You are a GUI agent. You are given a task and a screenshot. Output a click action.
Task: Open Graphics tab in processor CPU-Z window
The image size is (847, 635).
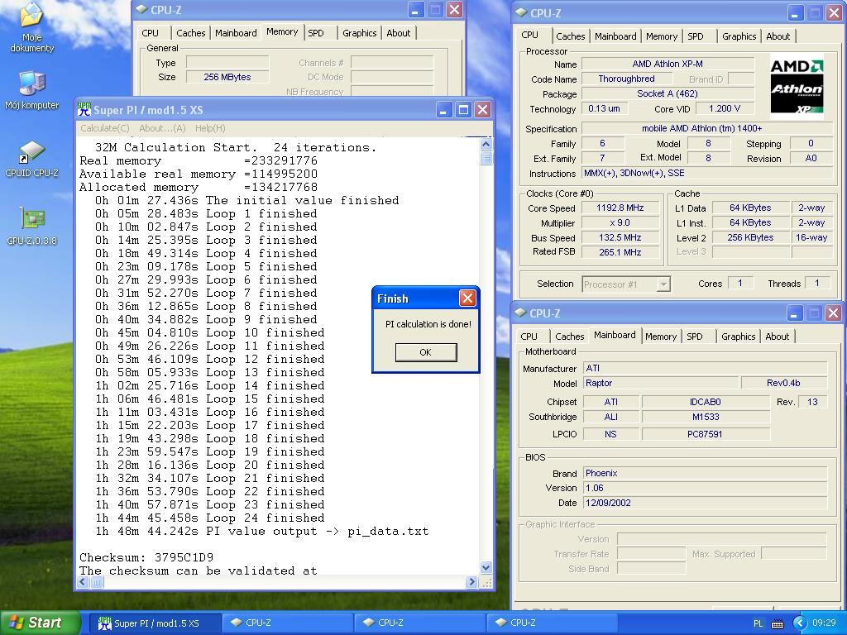[x=739, y=36]
